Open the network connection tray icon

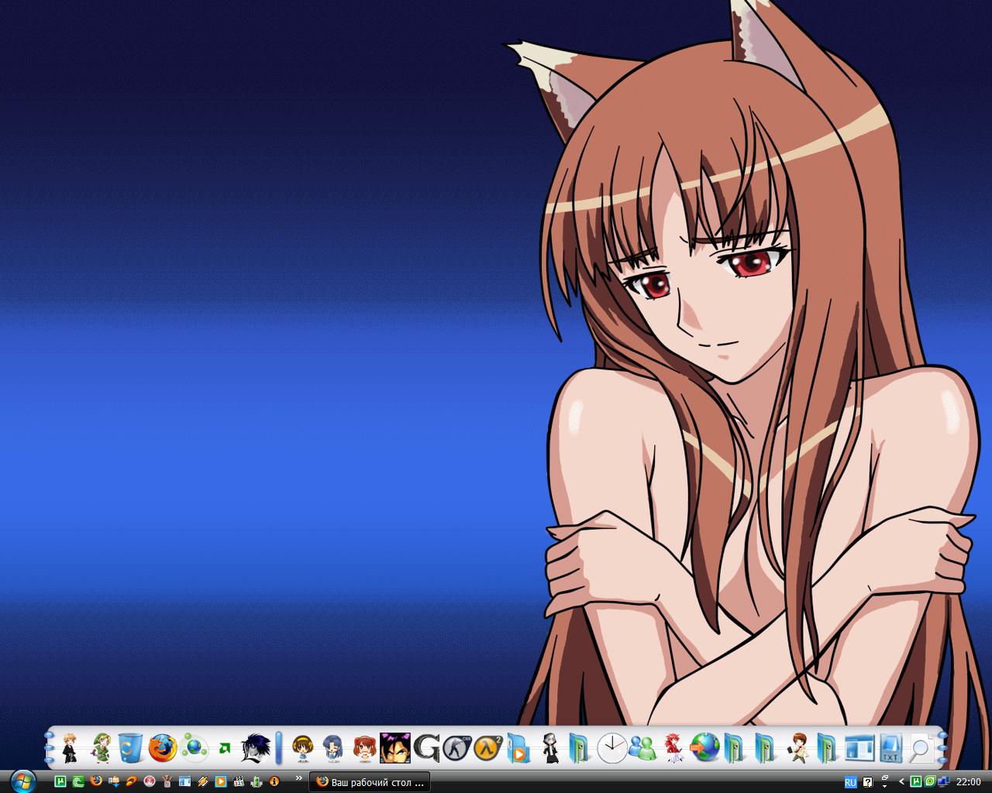coord(944,781)
